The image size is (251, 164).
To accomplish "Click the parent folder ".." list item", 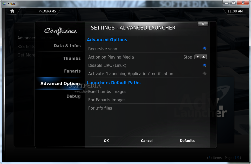I will (x=19, y=30).
